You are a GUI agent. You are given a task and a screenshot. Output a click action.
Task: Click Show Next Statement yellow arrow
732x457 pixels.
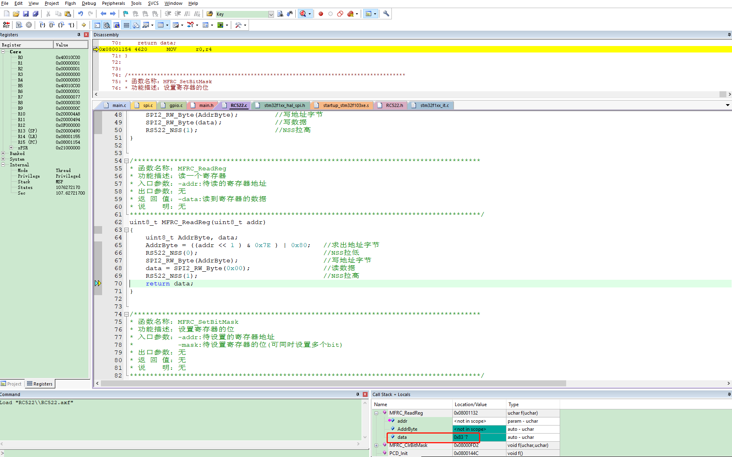[84, 25]
